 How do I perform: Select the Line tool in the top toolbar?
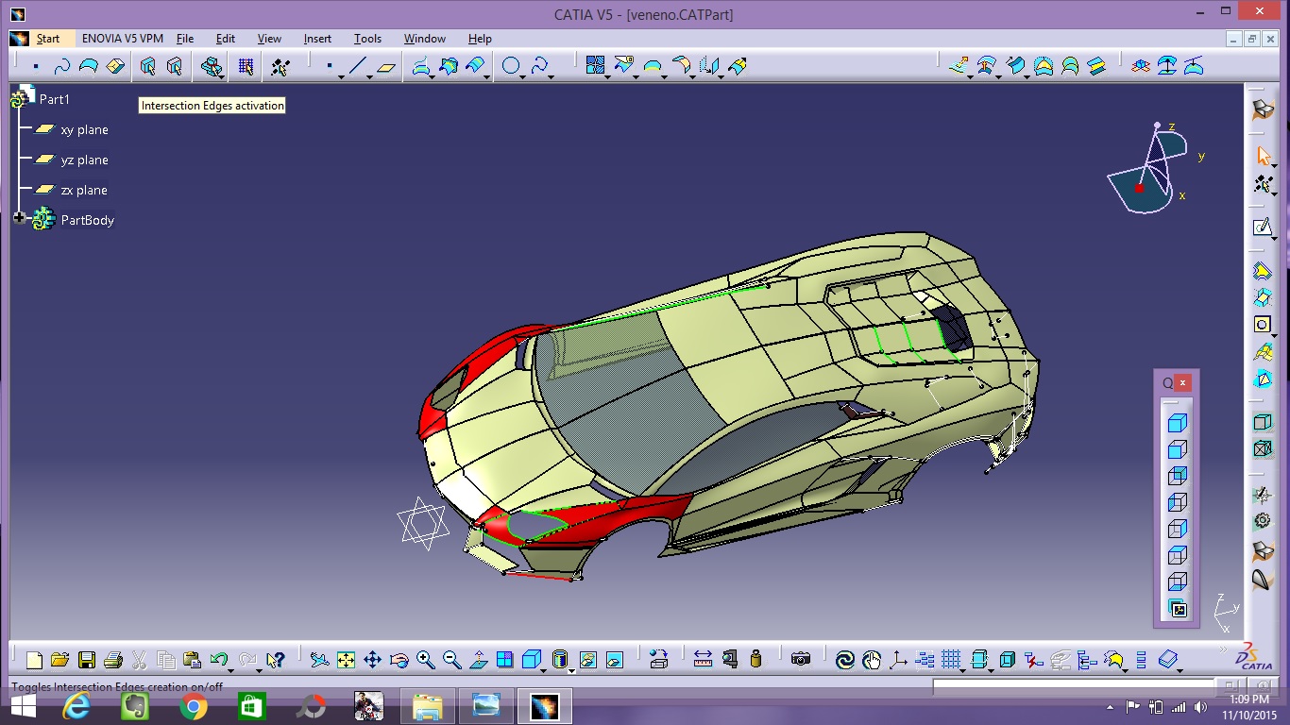coord(357,66)
